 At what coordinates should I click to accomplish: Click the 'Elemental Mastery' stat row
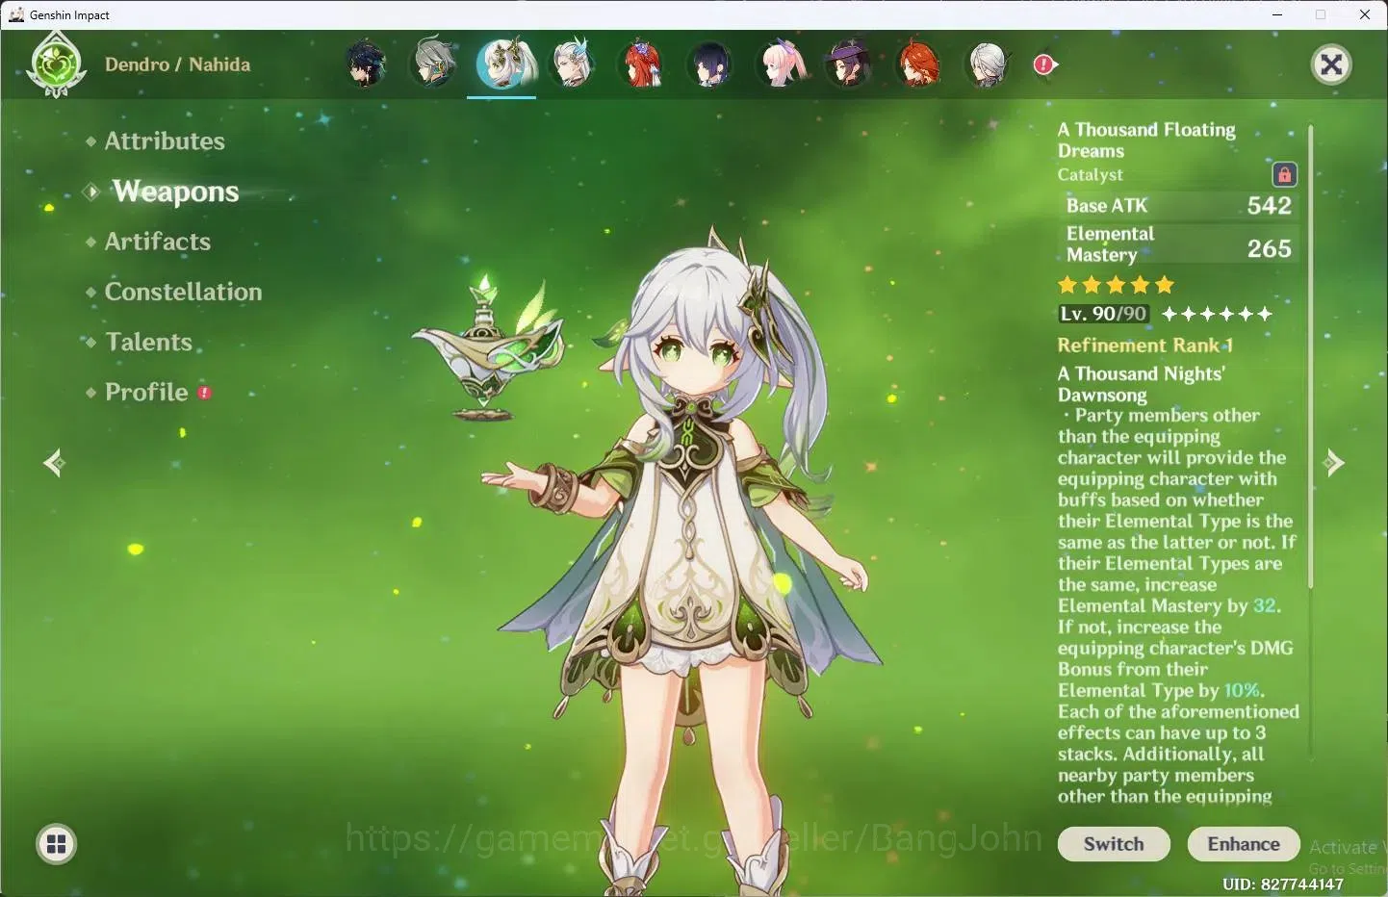(1178, 243)
